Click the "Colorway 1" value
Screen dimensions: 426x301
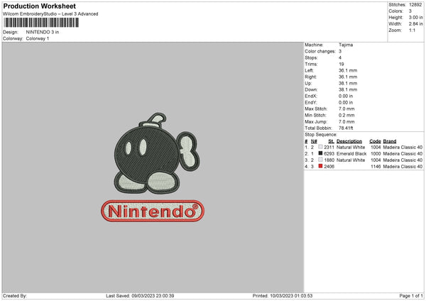(x=38, y=38)
